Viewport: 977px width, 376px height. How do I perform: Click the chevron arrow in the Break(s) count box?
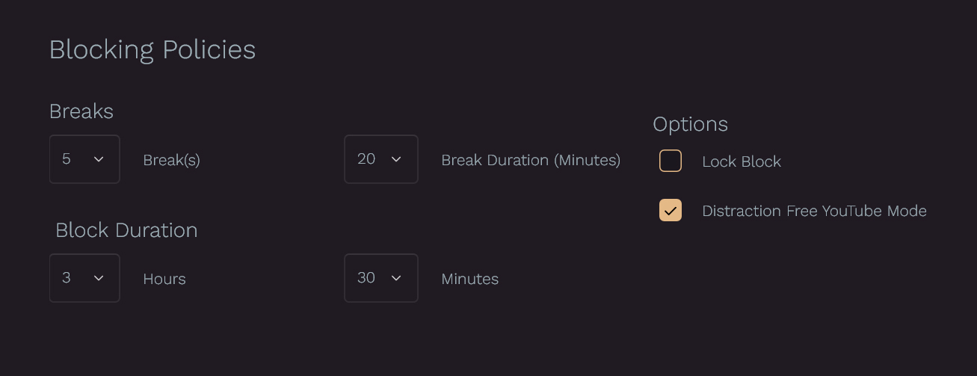click(x=99, y=159)
